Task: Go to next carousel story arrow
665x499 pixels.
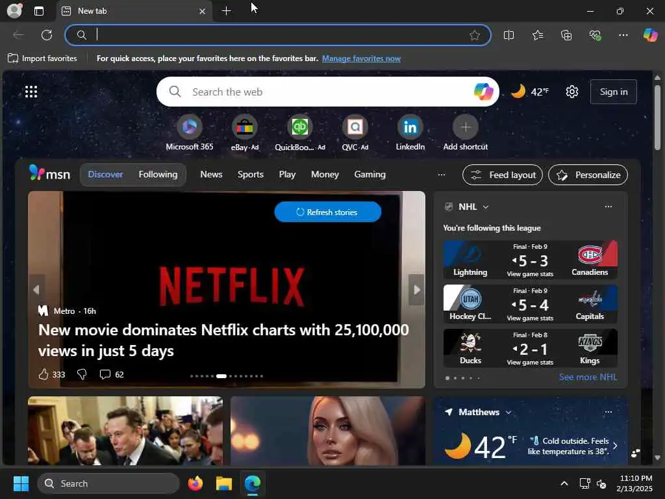Action: tap(416, 290)
